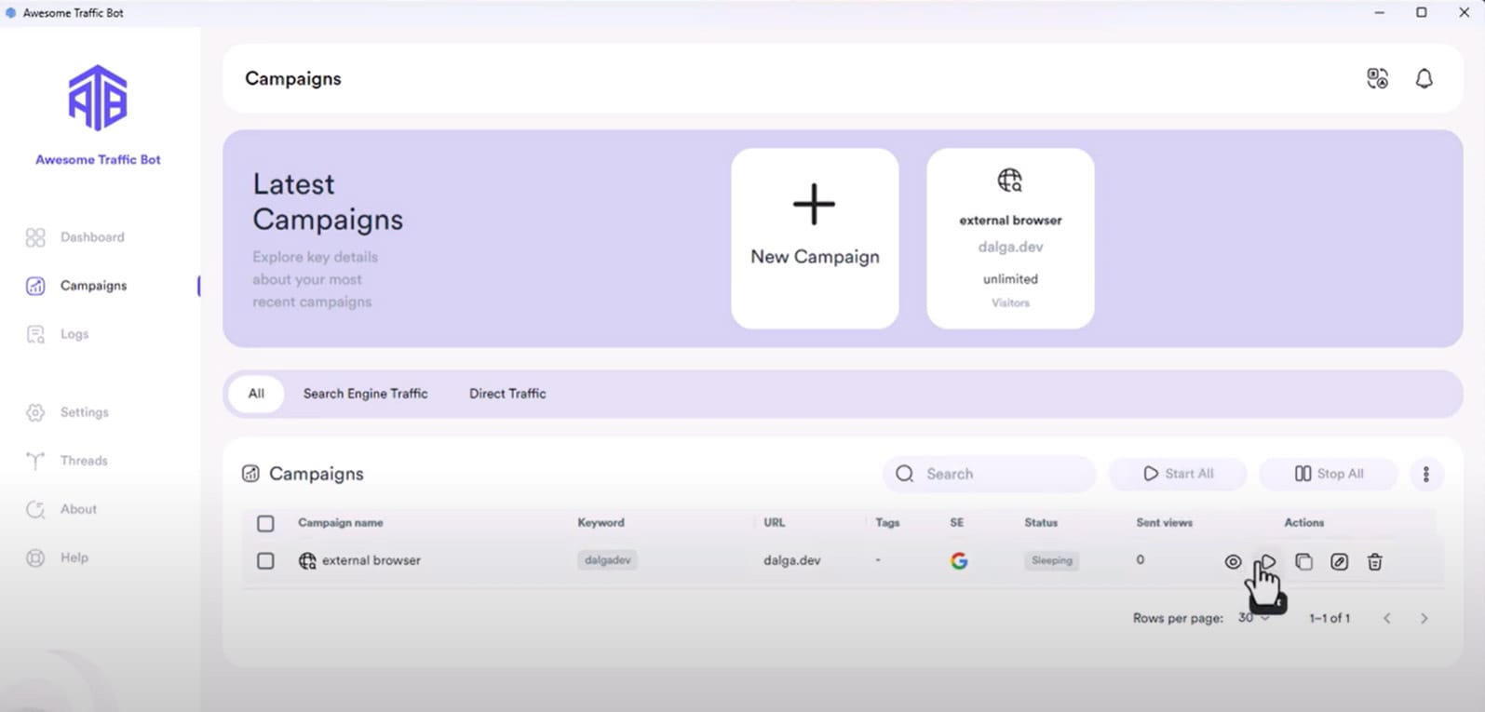Viewport: 1485px width, 712px height.
Task: Edit the external browser campaign pencil icon
Action: [x=1339, y=561]
